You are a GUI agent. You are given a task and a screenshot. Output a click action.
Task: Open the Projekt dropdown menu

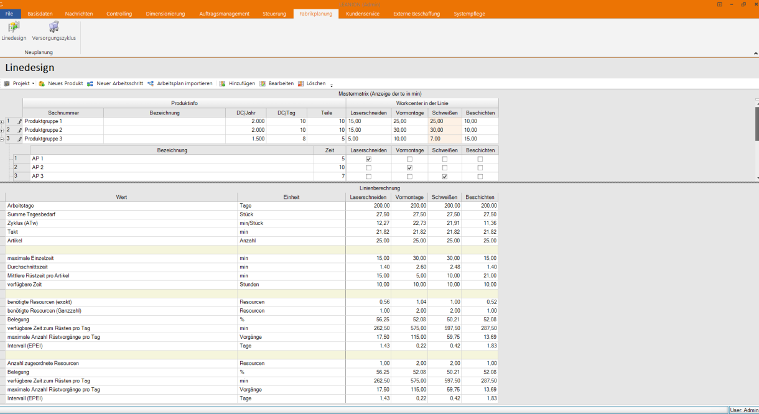tap(22, 83)
